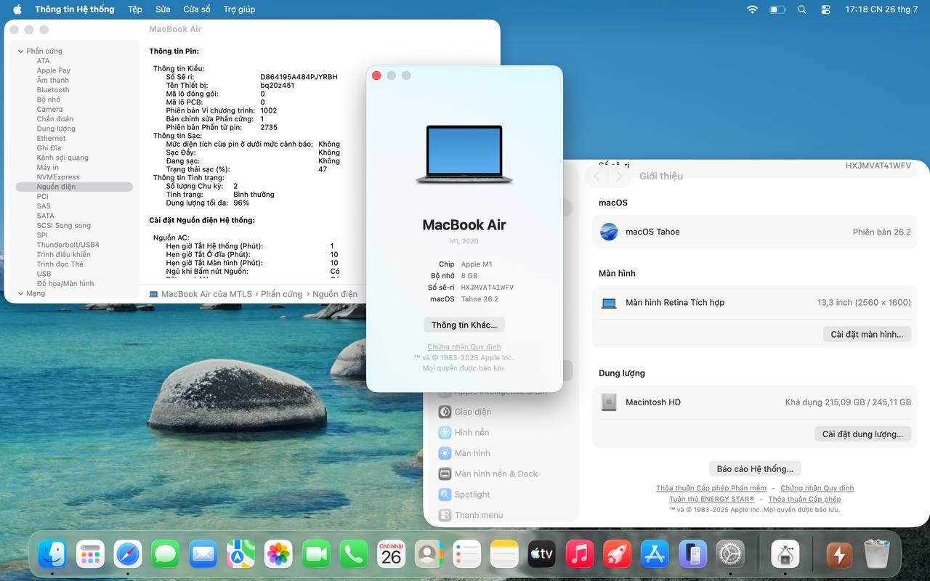Launch Safari from the Dock
930x581 pixels.
pyautogui.click(x=128, y=555)
